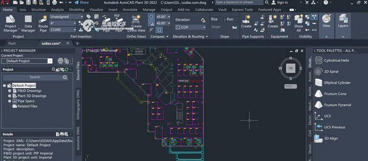The width and height of the screenshot is (368, 161).
Task: Expand the Pipe Specs tree node
Action: (10, 101)
